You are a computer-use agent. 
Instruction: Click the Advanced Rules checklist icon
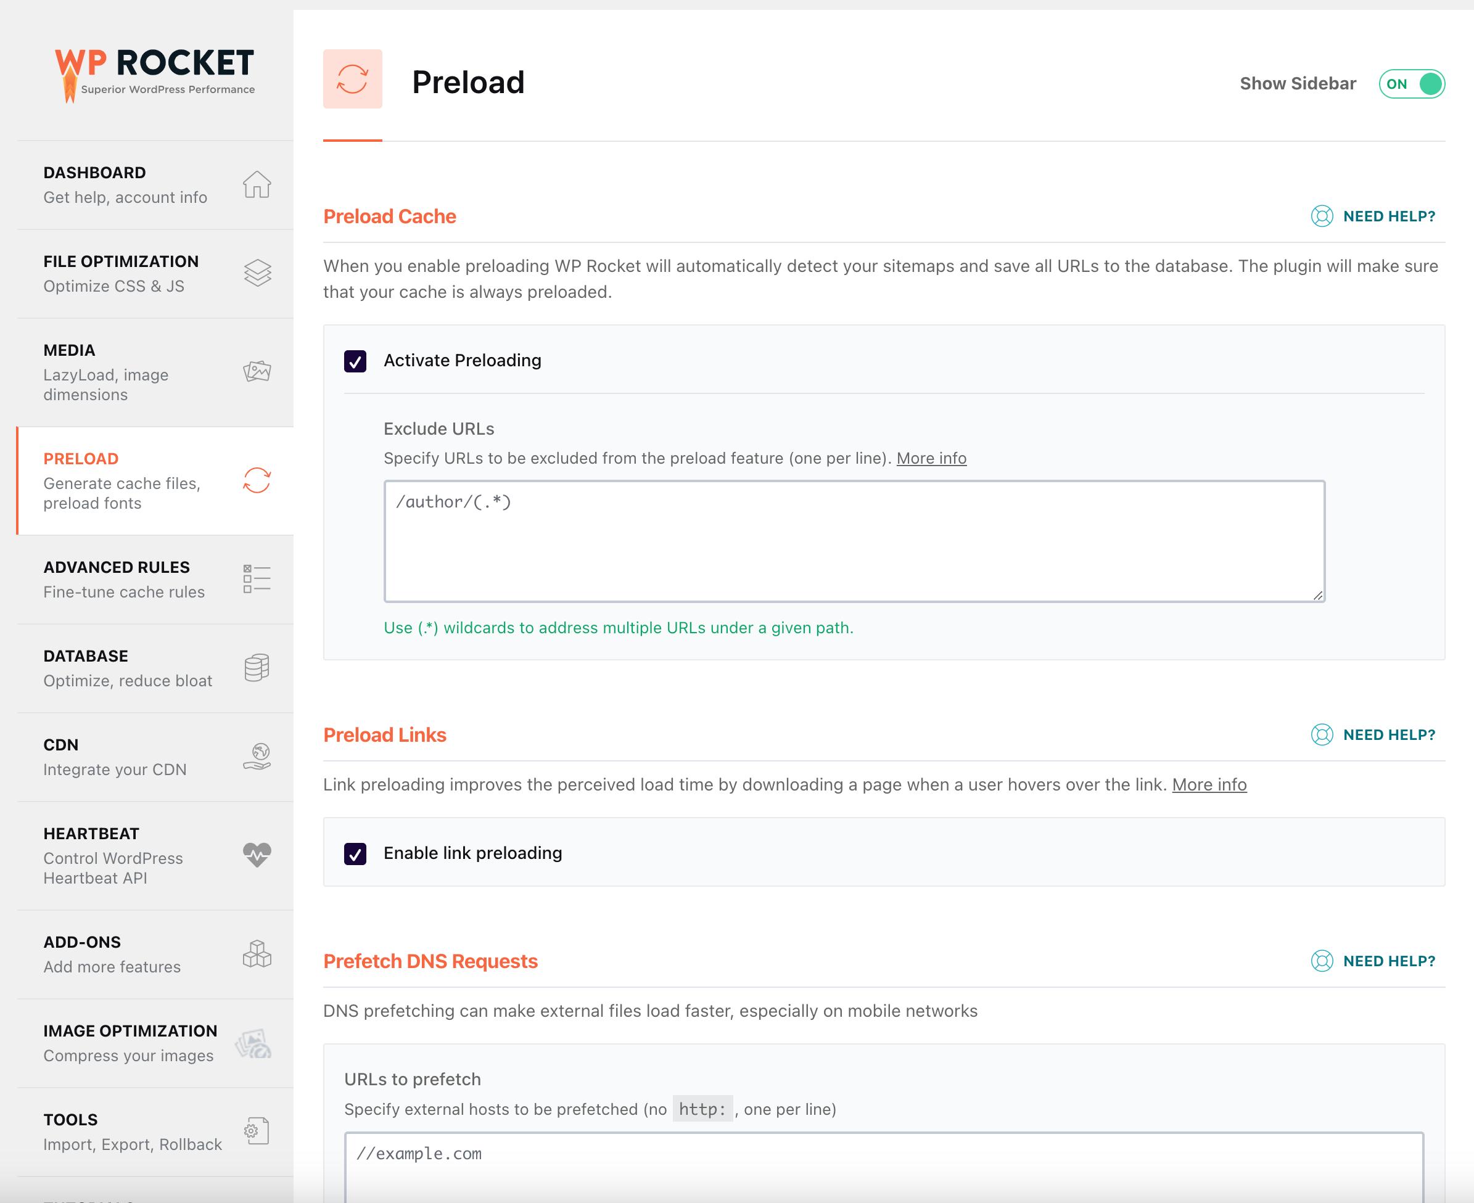pos(257,578)
